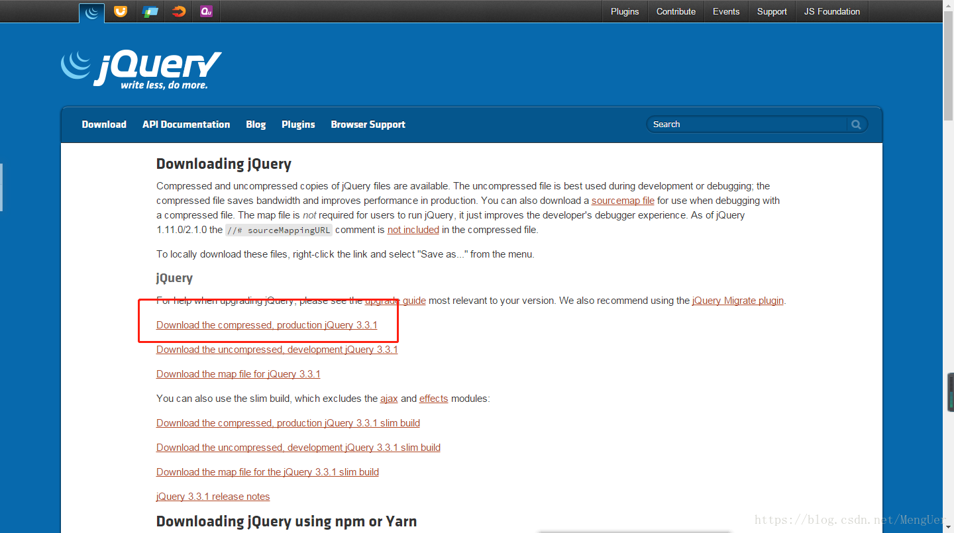Click the '//# sourceMappingURL' code text
Viewport: 954px width, 533px height.
(x=278, y=230)
